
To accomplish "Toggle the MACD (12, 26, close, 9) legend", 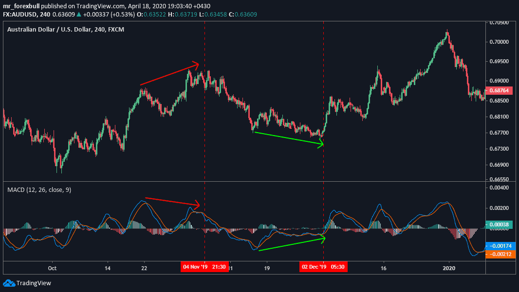I will click(38, 189).
